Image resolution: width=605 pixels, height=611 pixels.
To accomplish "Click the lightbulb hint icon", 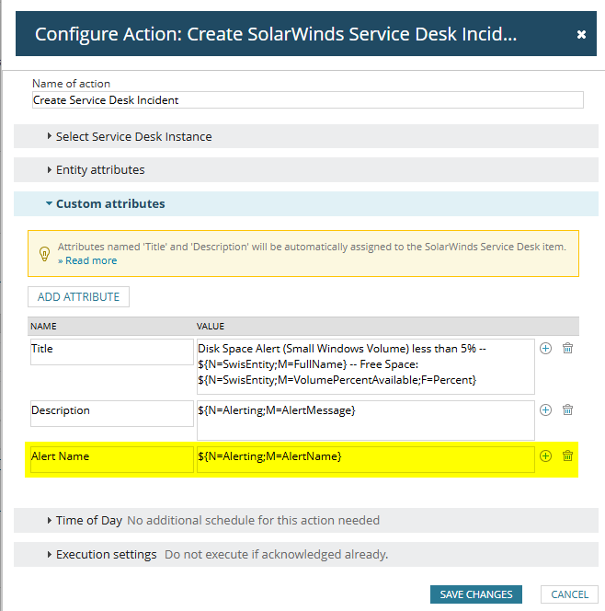I will tap(43, 253).
